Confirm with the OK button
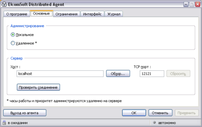Viewport: 202px width, 127px height. (x=134, y=113)
